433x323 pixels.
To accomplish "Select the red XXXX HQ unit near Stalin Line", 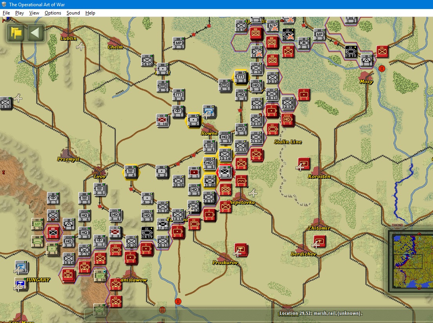I will click(x=287, y=120).
